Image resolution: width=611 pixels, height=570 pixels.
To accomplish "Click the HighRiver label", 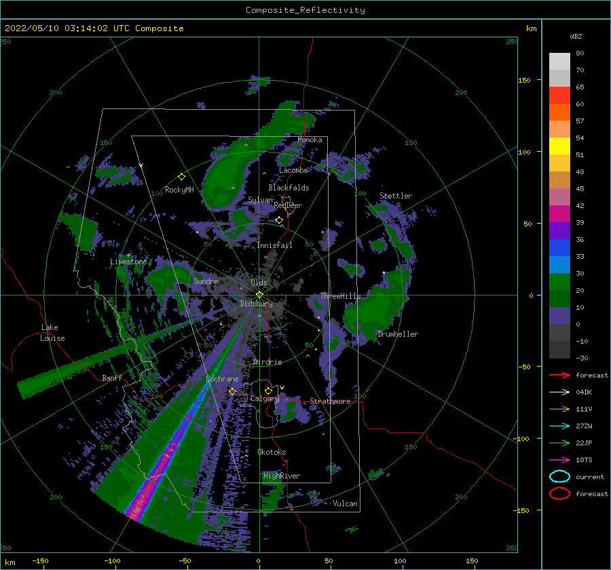I will (282, 476).
